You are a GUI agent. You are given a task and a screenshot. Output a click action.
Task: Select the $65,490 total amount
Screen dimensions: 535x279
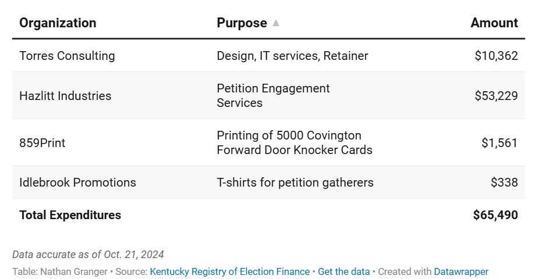tap(495, 215)
